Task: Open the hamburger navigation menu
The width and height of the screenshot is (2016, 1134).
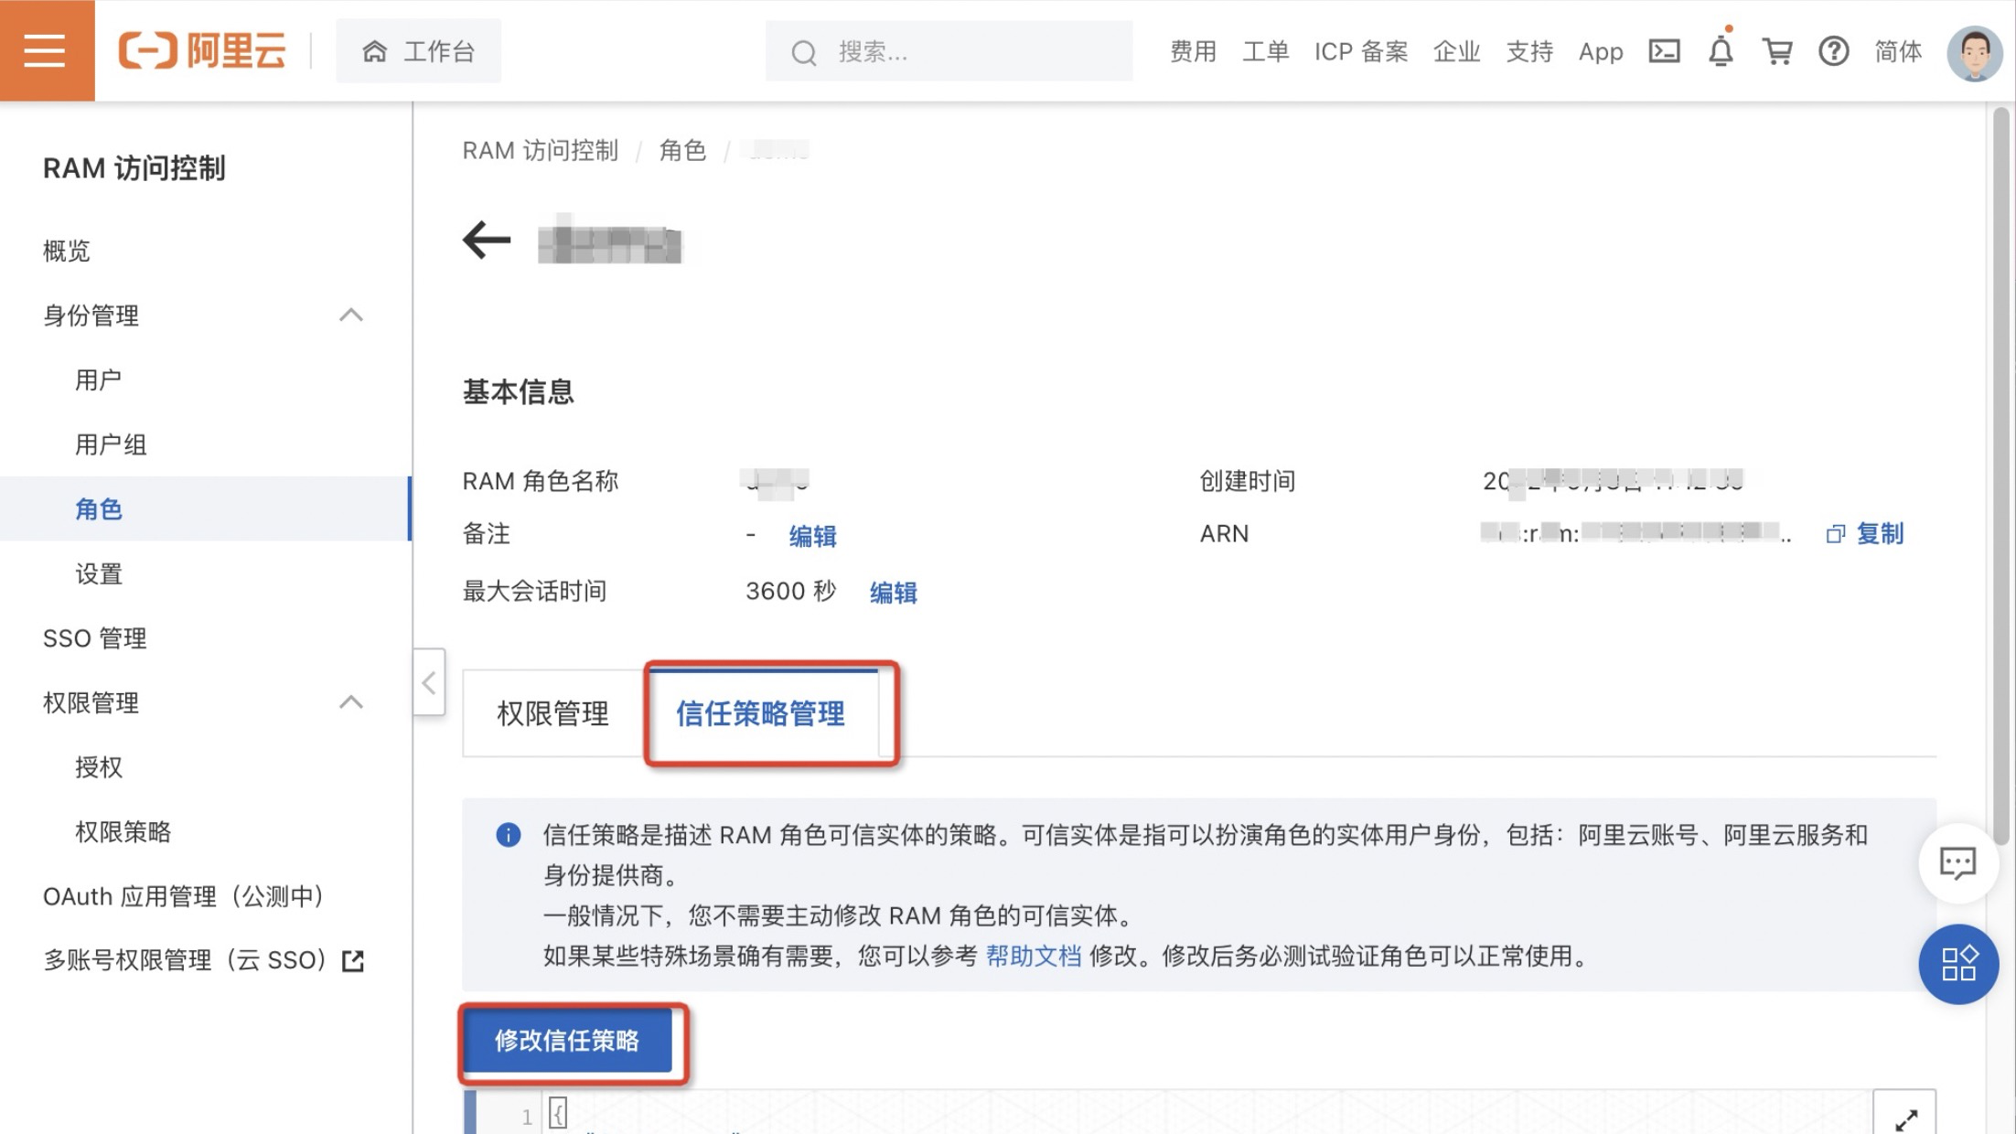Action: click(x=46, y=50)
